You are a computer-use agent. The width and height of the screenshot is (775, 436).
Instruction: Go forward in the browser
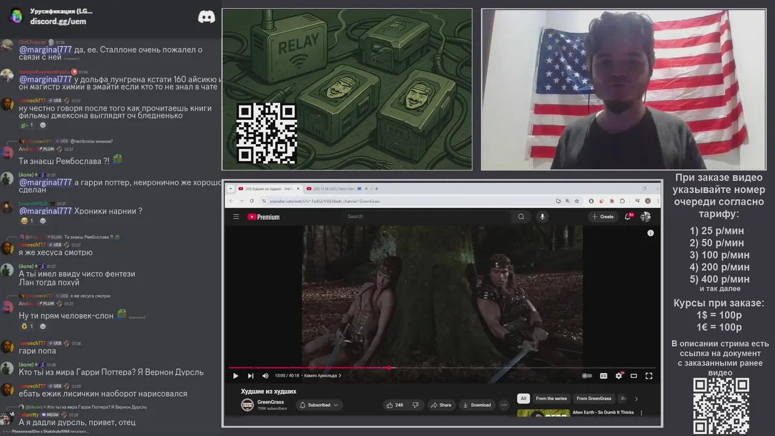(242, 201)
